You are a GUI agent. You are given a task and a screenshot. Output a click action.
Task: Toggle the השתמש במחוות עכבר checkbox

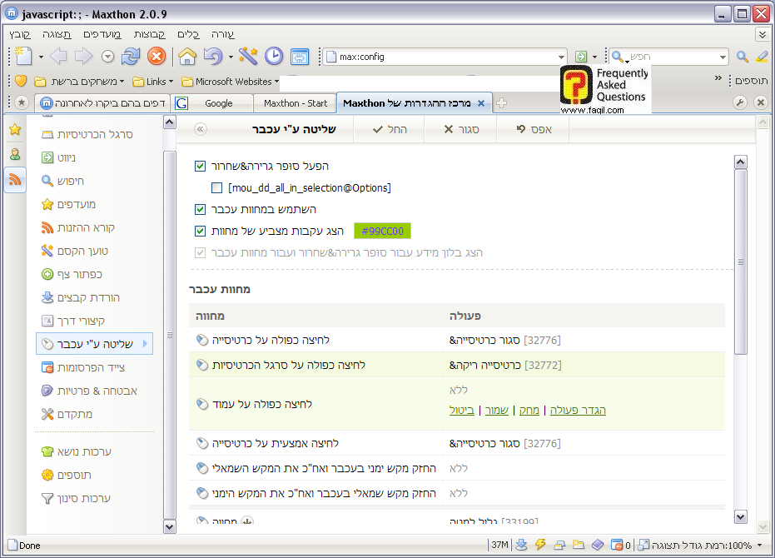pyautogui.click(x=200, y=210)
